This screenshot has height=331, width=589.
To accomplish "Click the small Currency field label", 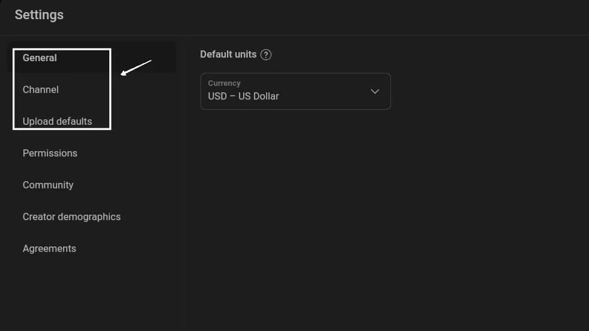I will pyautogui.click(x=224, y=83).
